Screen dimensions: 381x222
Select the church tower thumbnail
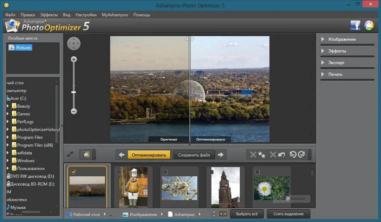pyautogui.click(x=226, y=187)
